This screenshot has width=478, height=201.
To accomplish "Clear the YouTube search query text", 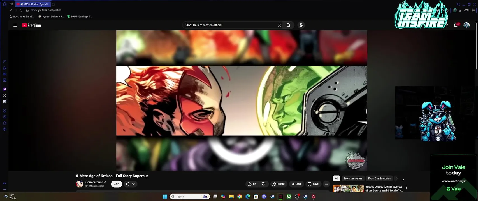I will (279, 25).
